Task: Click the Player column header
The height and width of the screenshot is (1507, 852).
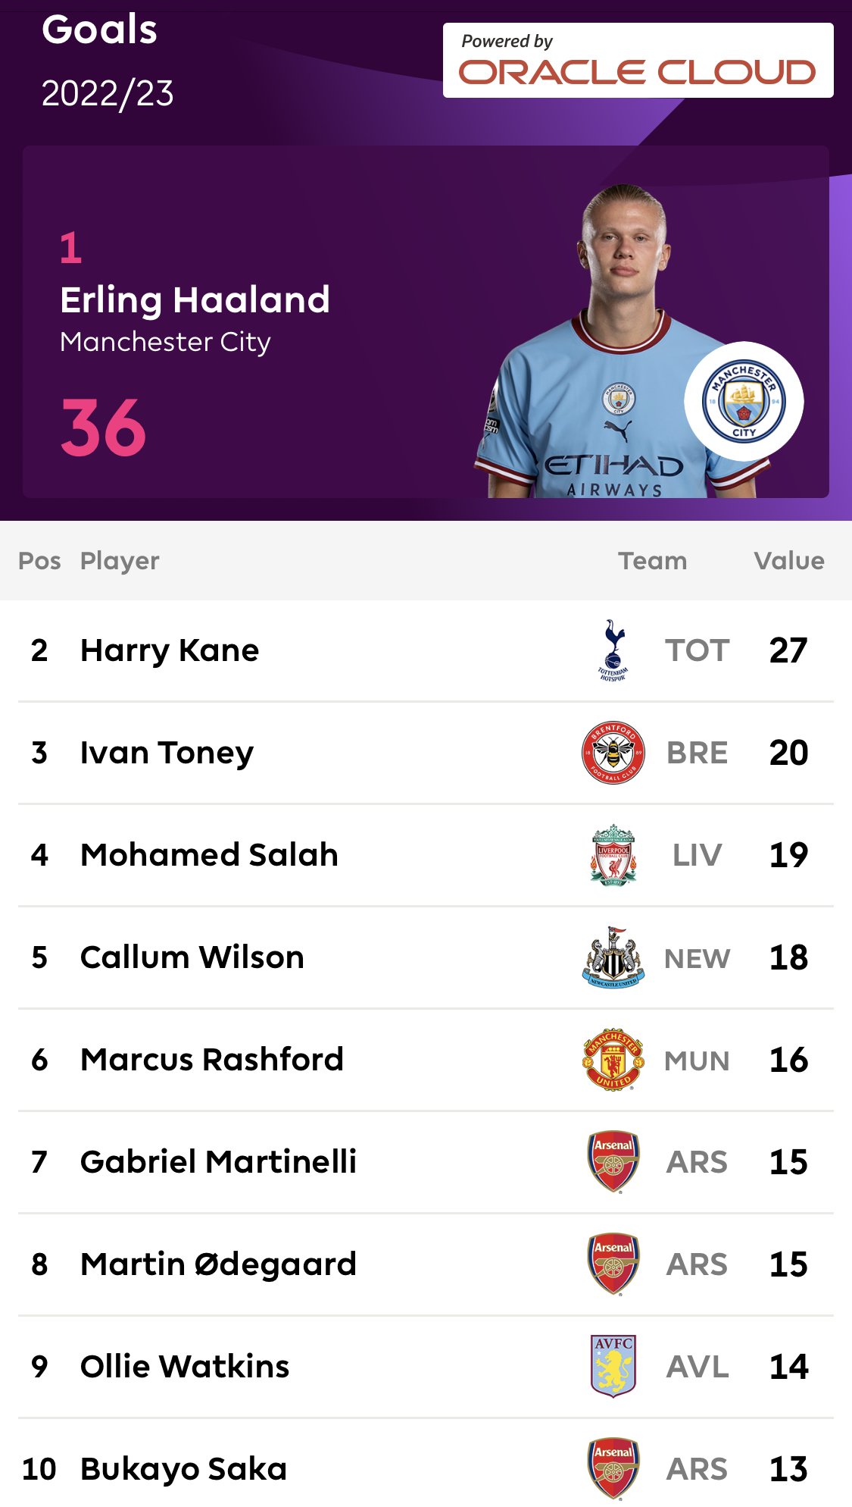Action: coord(120,561)
